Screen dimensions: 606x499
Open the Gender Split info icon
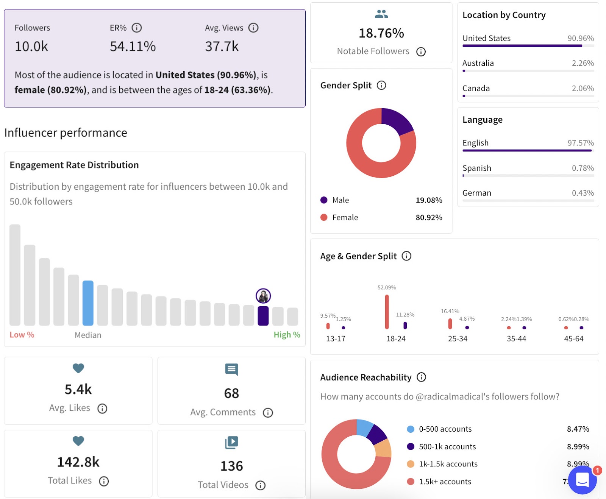pyautogui.click(x=381, y=85)
